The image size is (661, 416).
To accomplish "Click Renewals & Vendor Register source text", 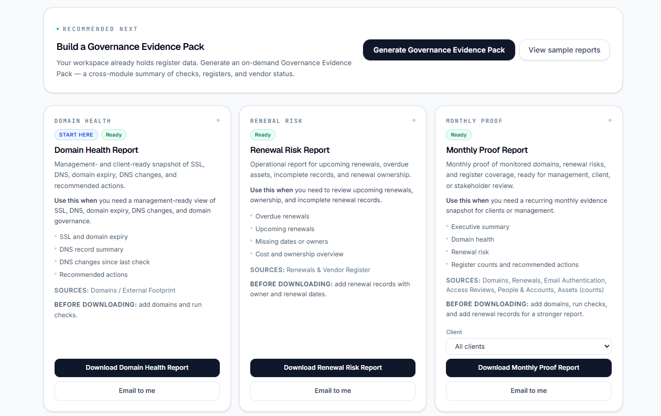I will pyautogui.click(x=328, y=270).
